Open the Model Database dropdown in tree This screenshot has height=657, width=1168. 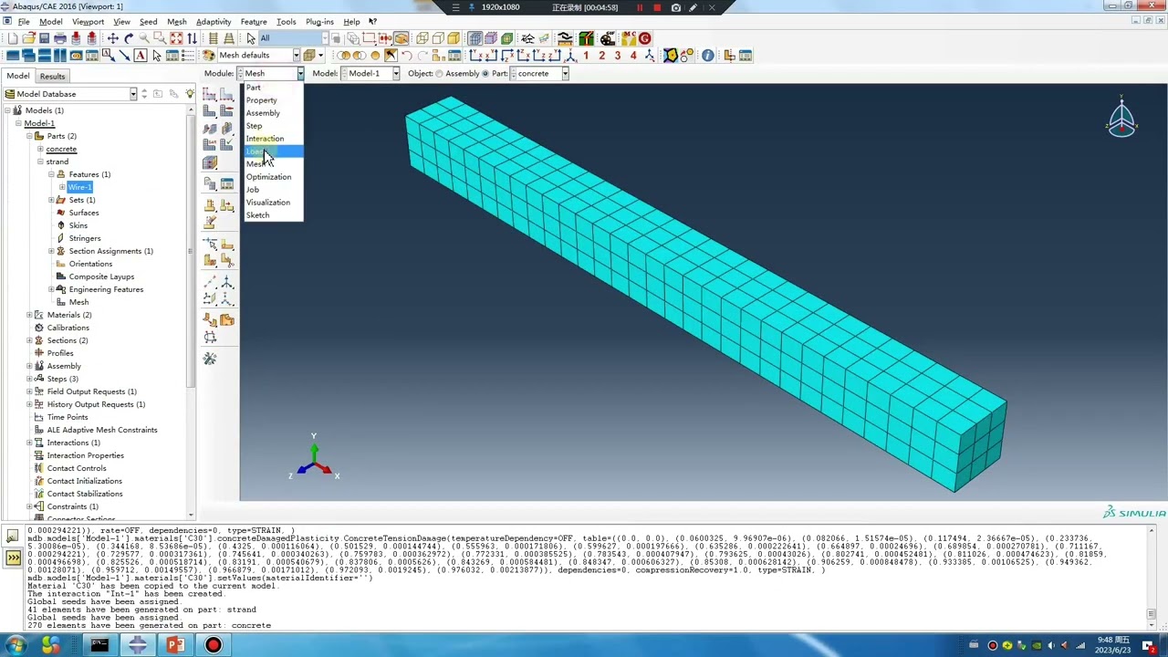(132, 94)
